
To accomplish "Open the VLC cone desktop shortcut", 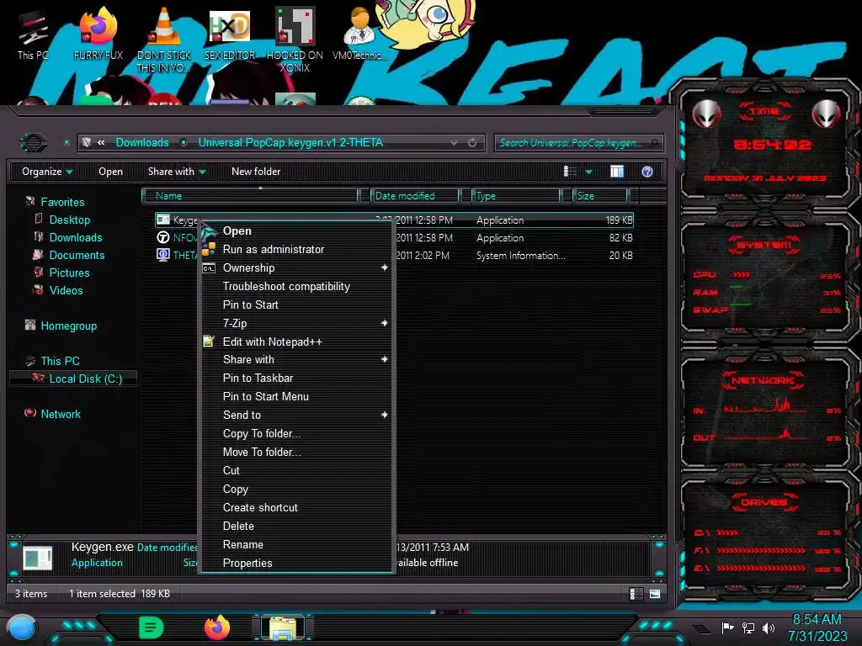I will click(164, 40).
